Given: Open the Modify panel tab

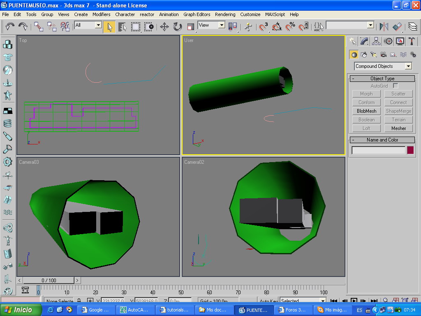Looking at the screenshot, I should (x=364, y=41).
